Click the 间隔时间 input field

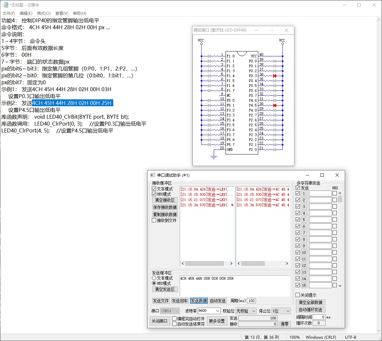(319, 317)
